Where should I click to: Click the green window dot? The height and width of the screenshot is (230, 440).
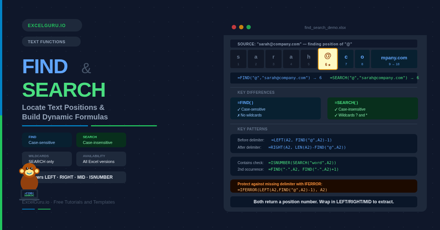coord(249,27)
